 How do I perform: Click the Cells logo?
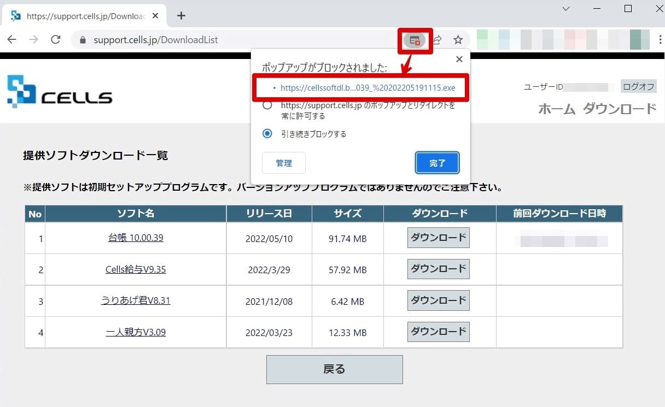pos(60,91)
